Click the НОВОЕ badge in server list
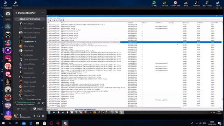The height and width of the screenshot is (126, 224). (8, 117)
